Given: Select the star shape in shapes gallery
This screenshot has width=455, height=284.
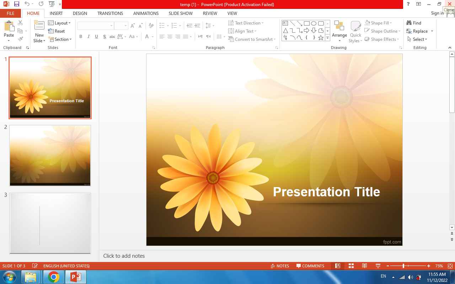Looking at the screenshot, I should point(321,38).
